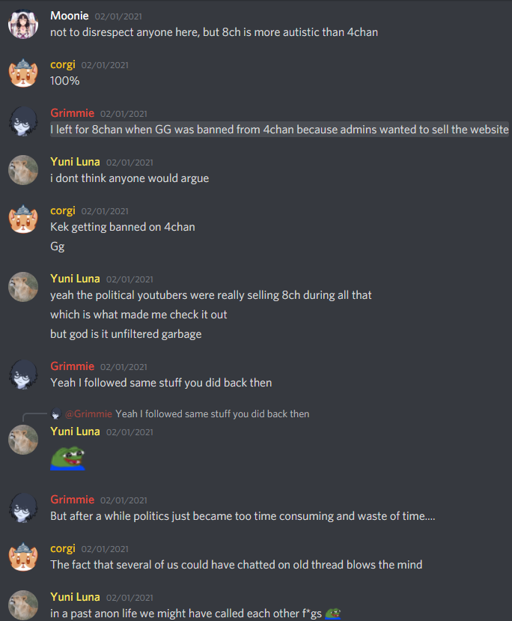Viewport: 512px width, 621px height.
Task: Click the Pepe emoji at the end of the last message
Action: click(x=333, y=614)
